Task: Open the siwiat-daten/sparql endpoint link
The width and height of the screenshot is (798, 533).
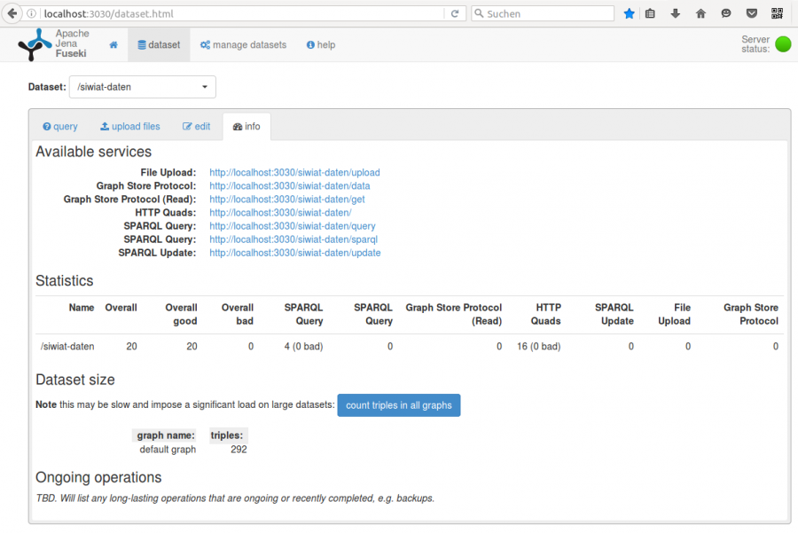Action: tap(293, 239)
